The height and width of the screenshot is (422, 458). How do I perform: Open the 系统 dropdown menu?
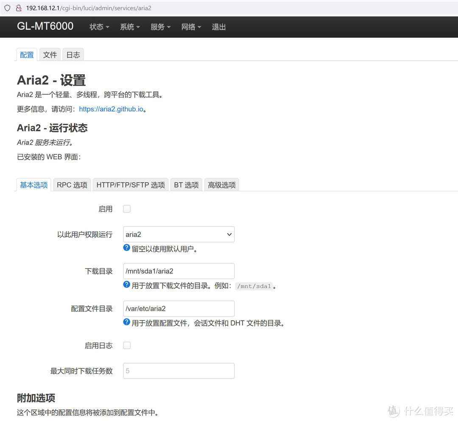click(130, 27)
